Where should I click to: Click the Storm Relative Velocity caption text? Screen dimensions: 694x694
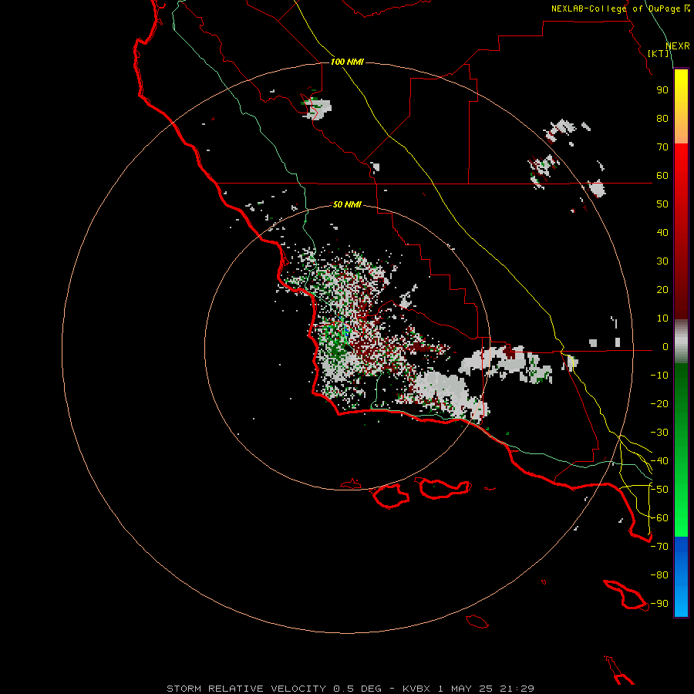tap(247, 689)
